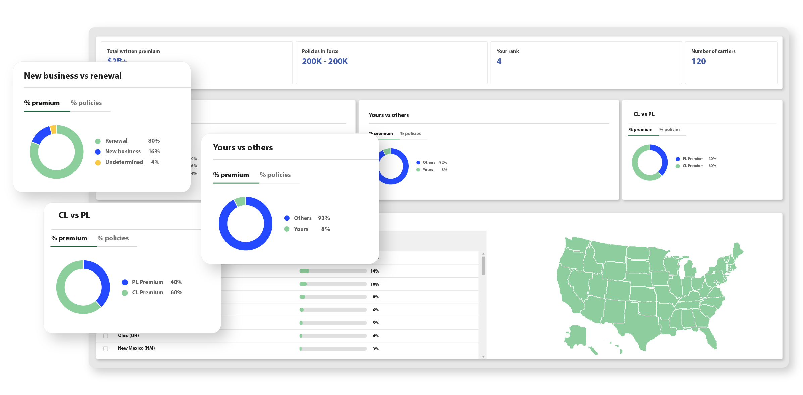803x395 pixels.
Task: Click the 14% progress bar
Action: (x=333, y=271)
